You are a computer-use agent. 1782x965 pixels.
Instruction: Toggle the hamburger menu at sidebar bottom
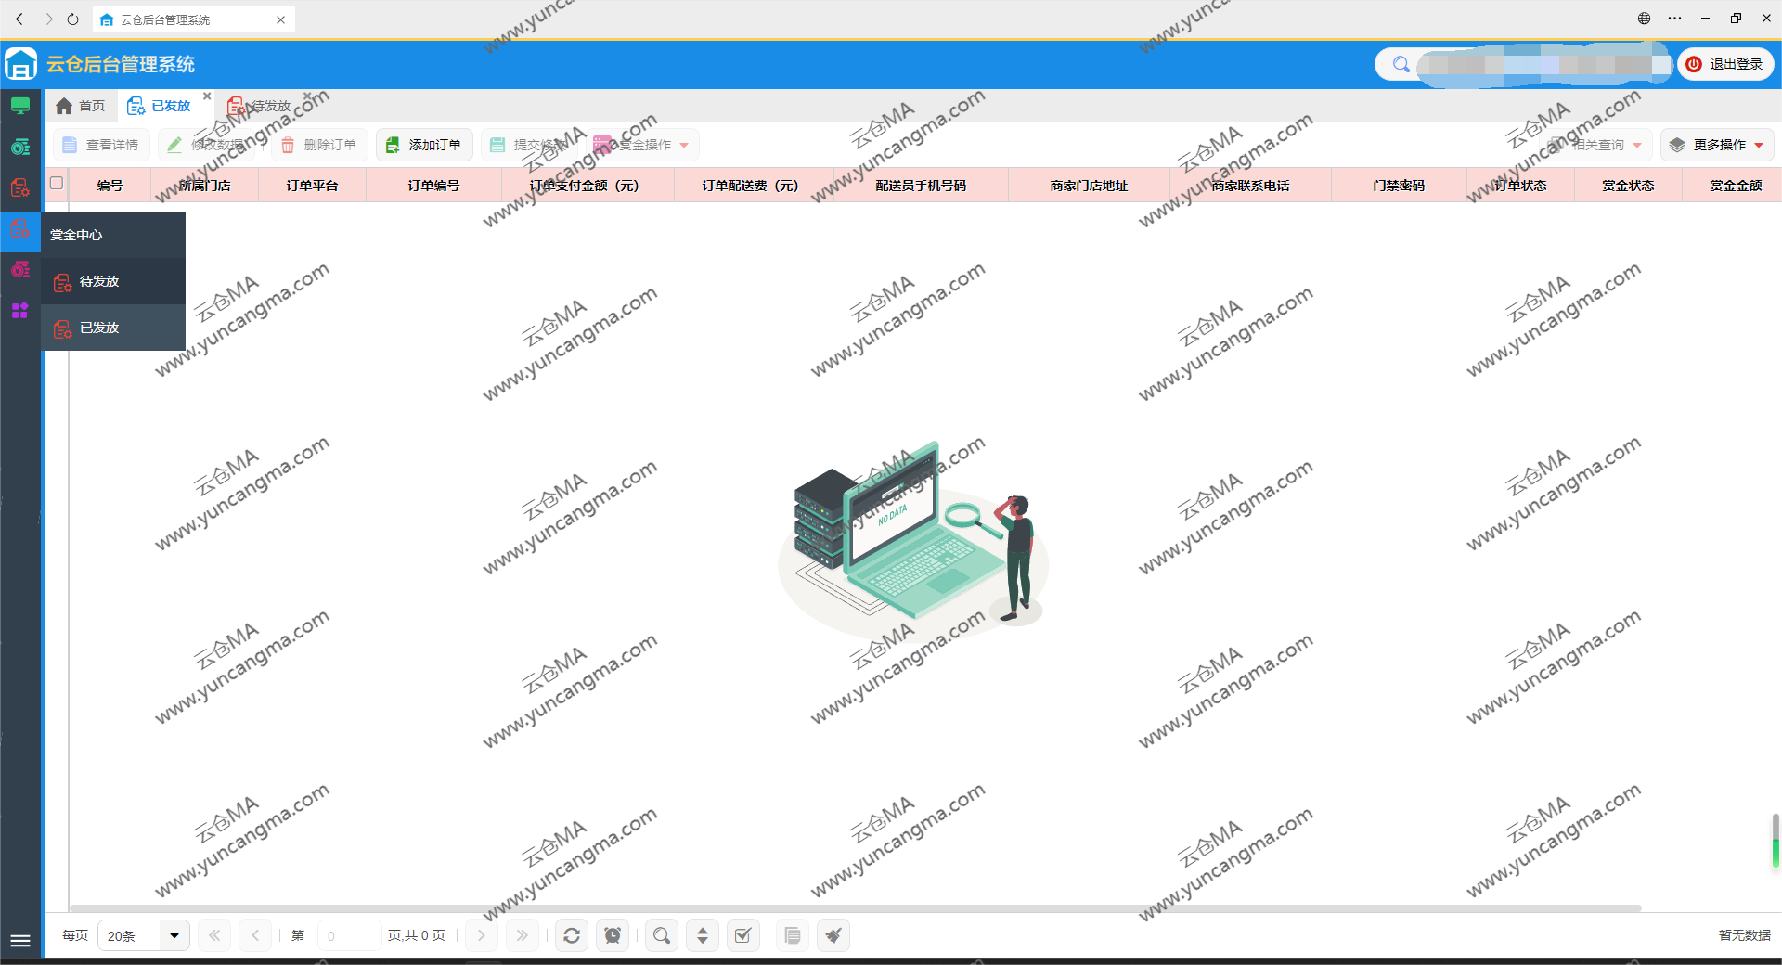(20, 941)
